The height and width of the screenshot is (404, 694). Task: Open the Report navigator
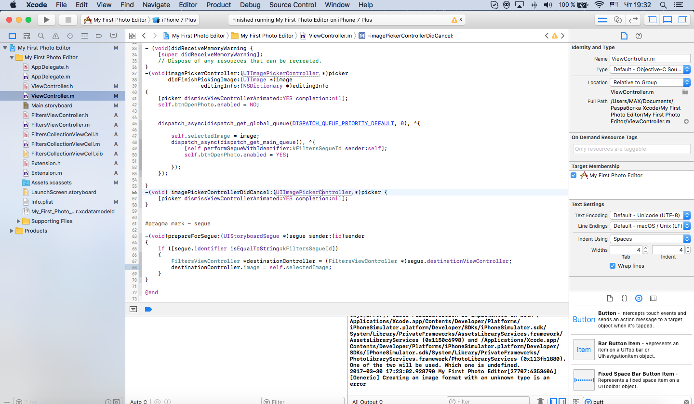113,36
